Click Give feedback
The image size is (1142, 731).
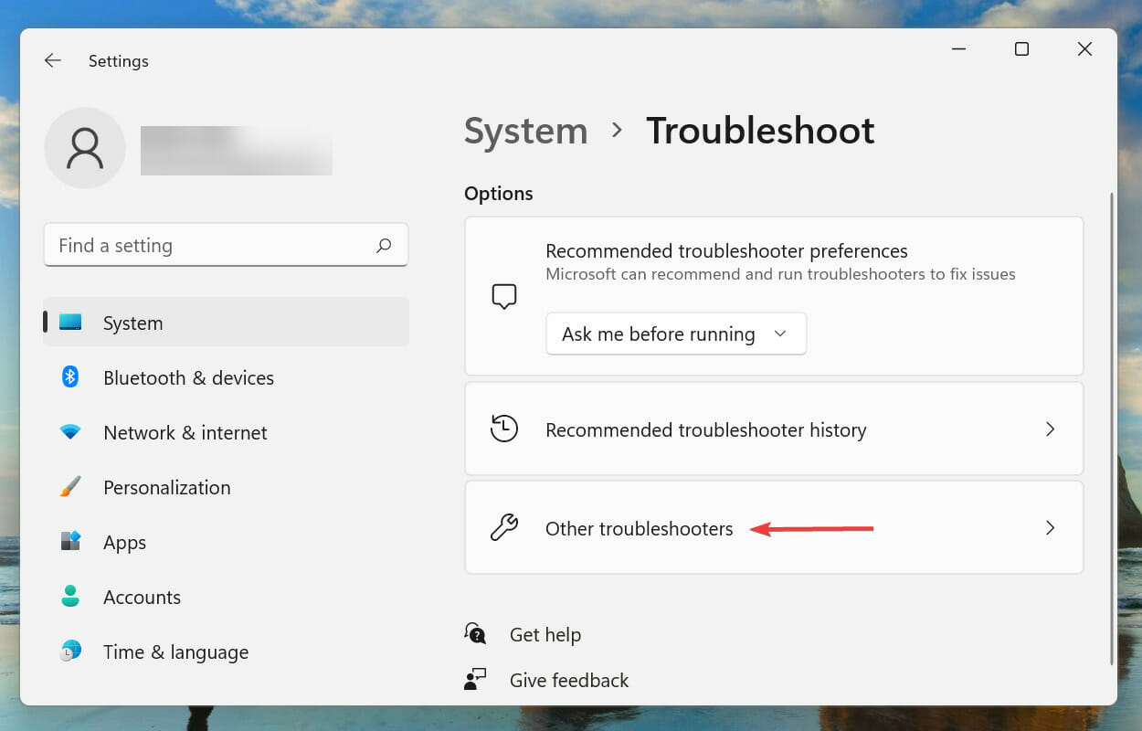(x=568, y=680)
